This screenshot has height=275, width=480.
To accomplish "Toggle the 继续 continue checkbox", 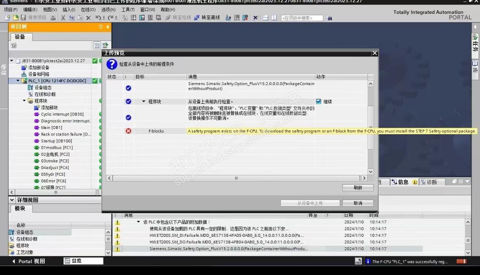I will click(319, 102).
